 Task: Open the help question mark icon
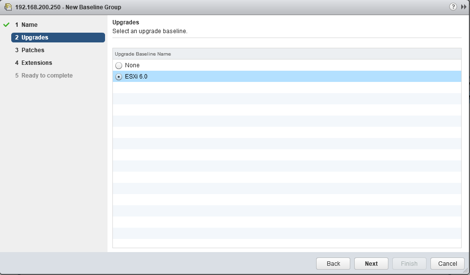coord(453,7)
